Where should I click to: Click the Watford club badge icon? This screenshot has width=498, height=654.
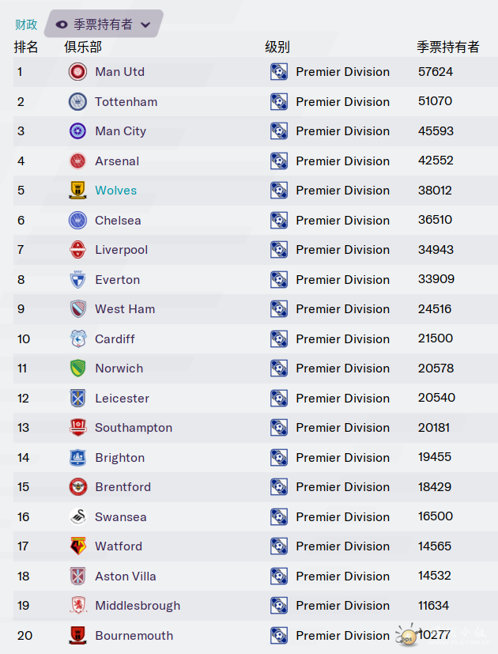(77, 546)
